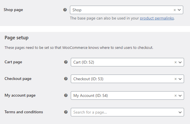
Task: Clear the Shop page selection
Action: pyautogui.click(x=175, y=10)
